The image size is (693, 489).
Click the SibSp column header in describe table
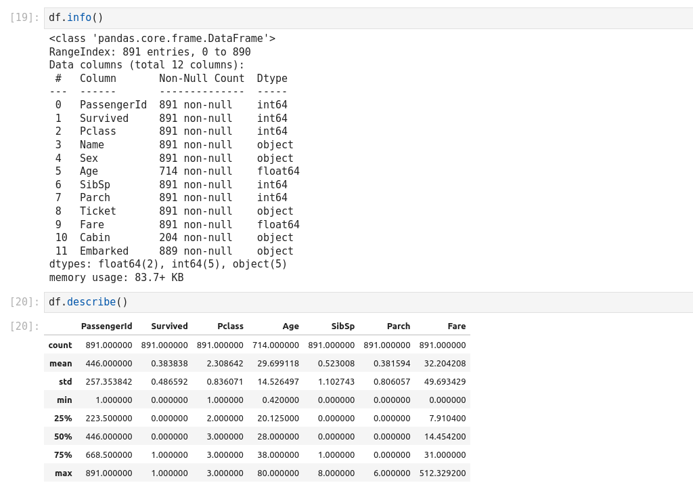(342, 326)
